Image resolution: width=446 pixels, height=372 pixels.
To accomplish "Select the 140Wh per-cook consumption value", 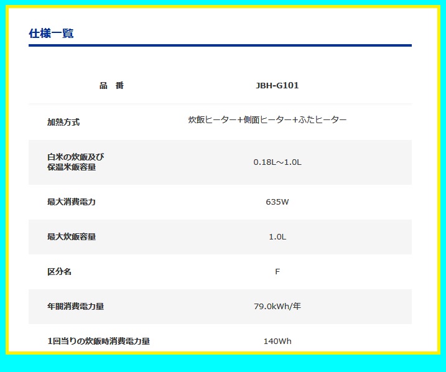I will pyautogui.click(x=277, y=341).
